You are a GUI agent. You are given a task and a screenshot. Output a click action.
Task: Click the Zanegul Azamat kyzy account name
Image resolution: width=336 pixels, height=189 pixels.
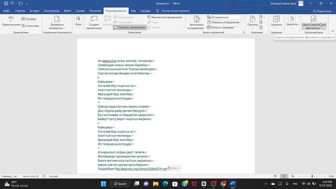[x=283, y=4]
